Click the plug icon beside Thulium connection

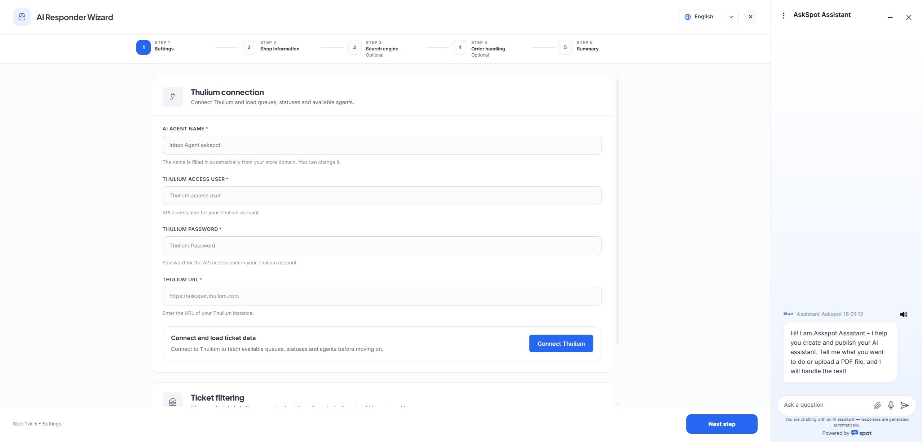pyautogui.click(x=173, y=97)
